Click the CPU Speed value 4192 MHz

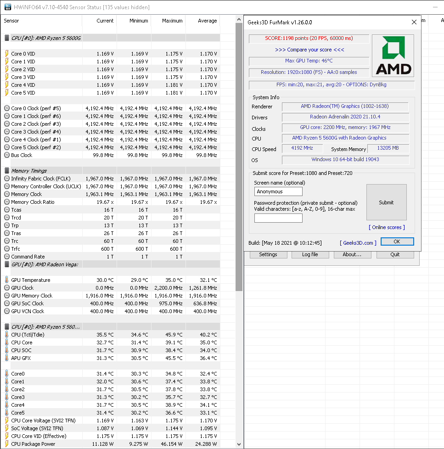click(x=302, y=148)
